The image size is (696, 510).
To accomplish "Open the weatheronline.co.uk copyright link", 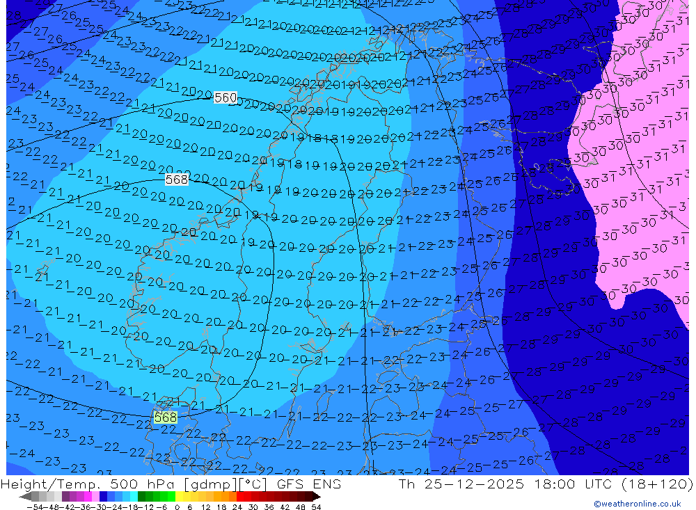I will [637, 504].
